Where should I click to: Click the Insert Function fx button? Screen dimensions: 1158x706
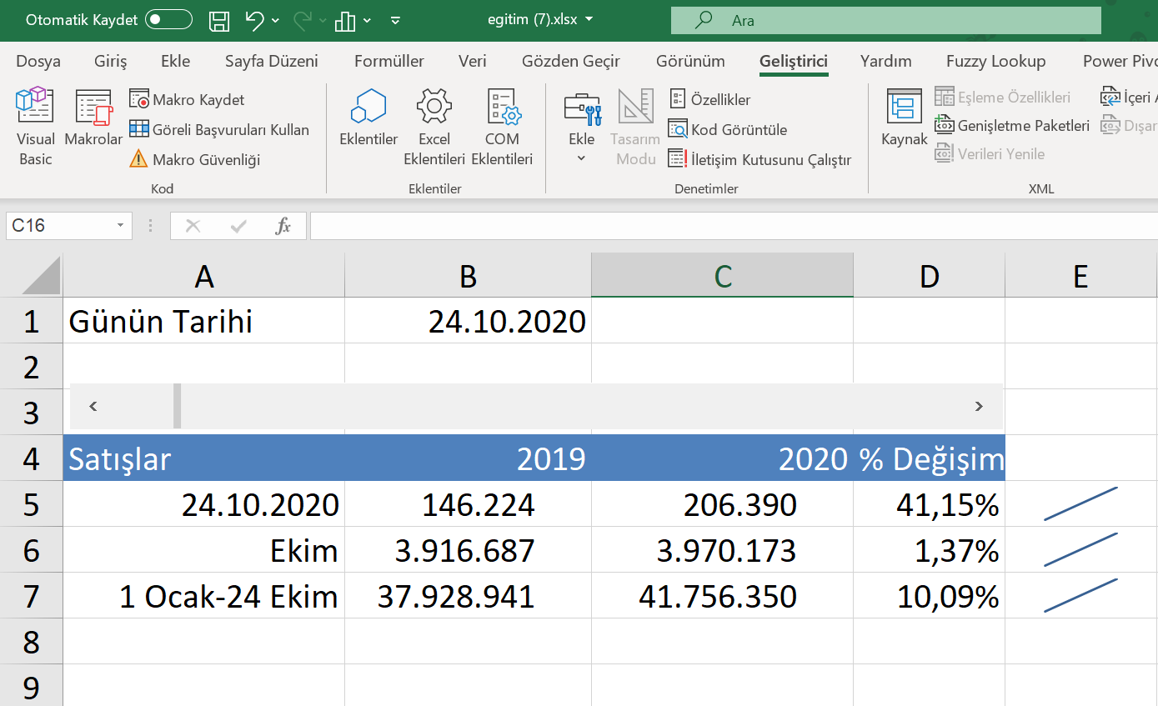pos(283,226)
